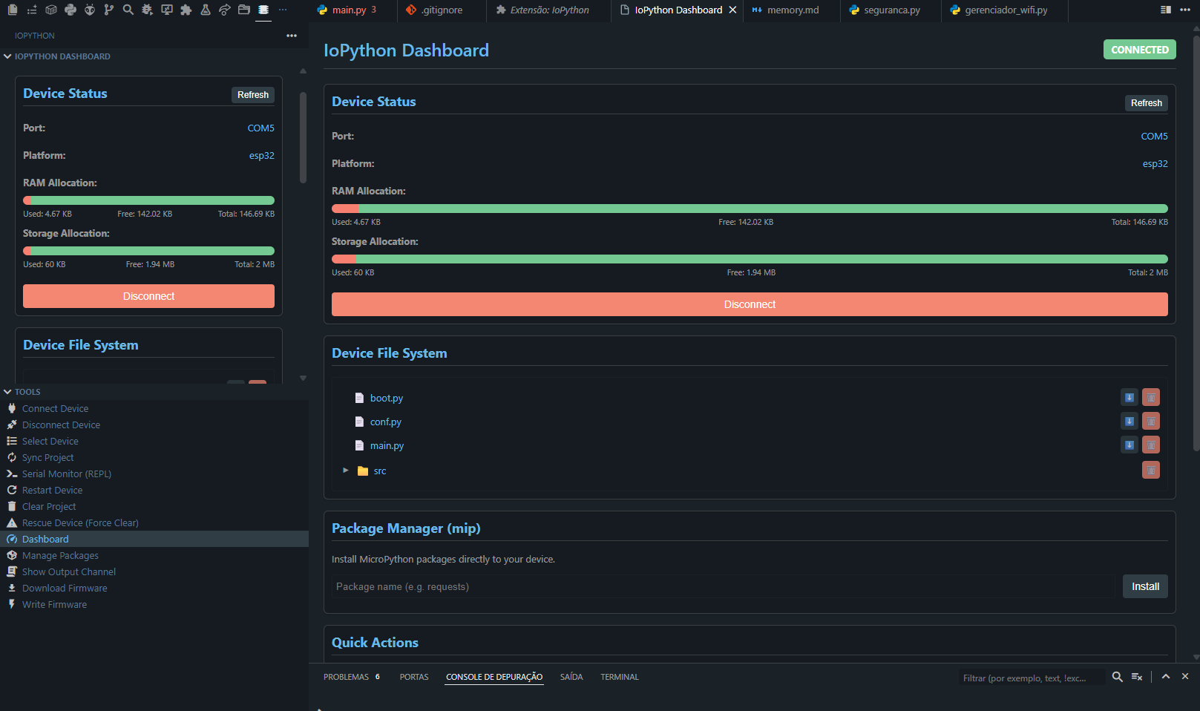1200x711 pixels.
Task: Open the Project Manager folder view
Action: pos(244,10)
